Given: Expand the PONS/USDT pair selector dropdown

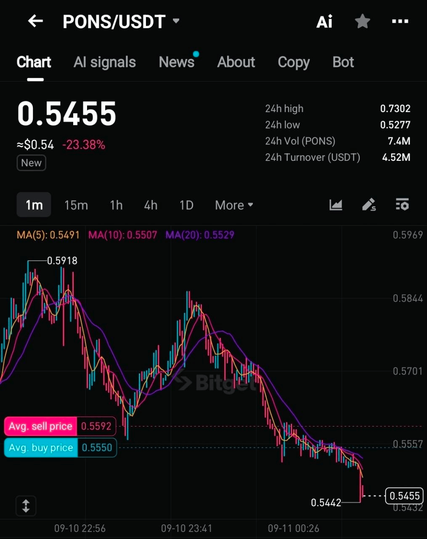Looking at the screenshot, I should [x=176, y=21].
